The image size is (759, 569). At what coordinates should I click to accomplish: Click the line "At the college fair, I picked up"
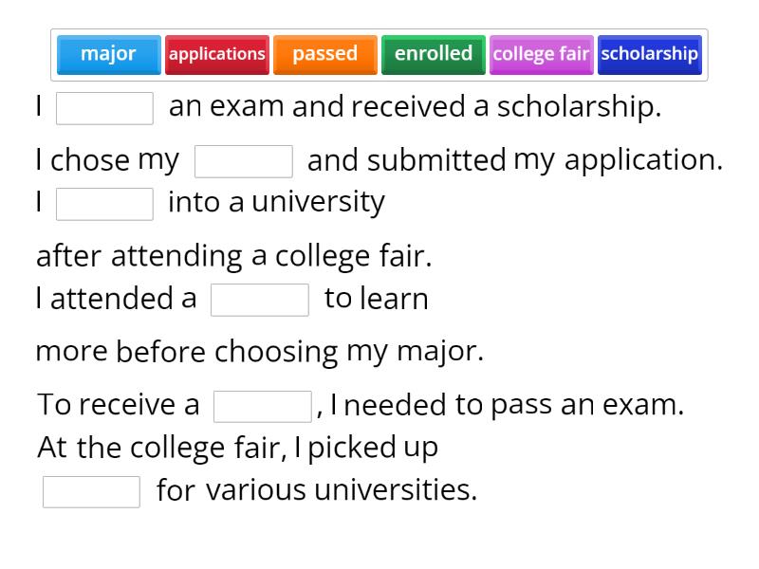point(237,447)
